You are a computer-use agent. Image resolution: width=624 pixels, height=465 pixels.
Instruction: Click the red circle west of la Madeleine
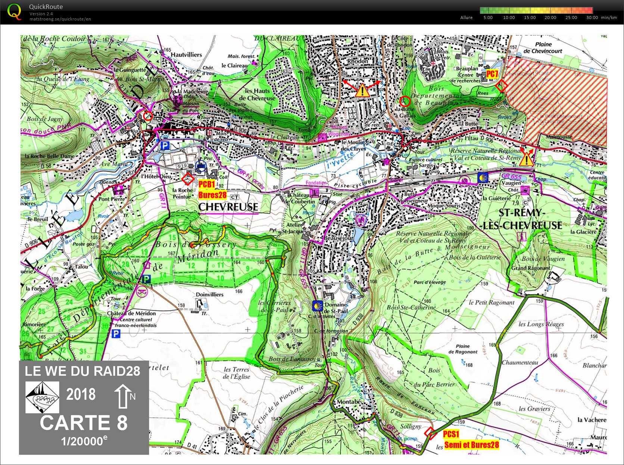pos(148,116)
